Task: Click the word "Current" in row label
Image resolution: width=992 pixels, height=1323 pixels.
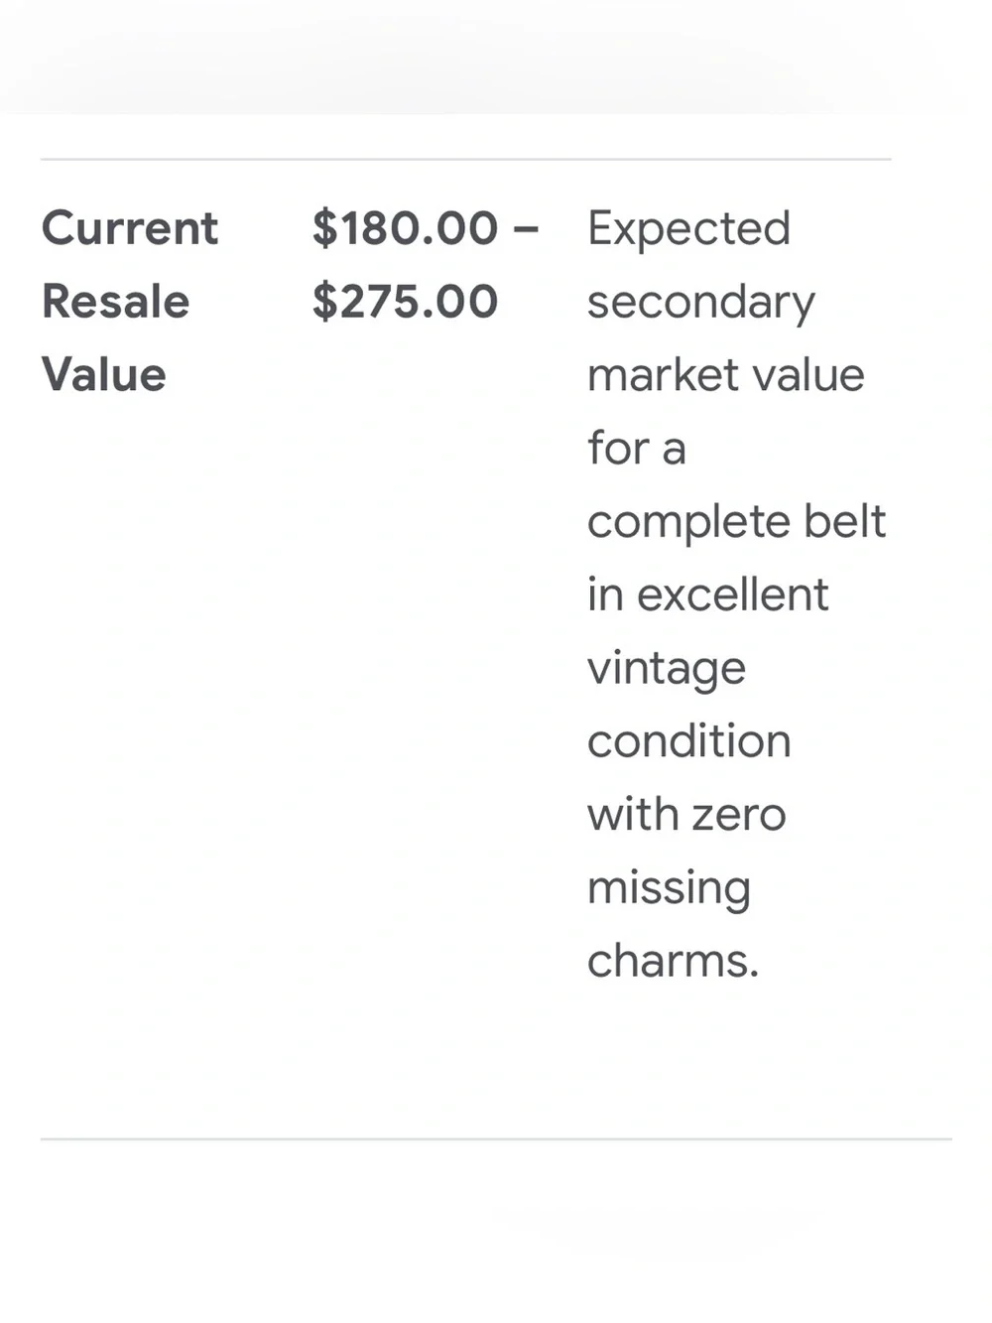Action: click(130, 228)
